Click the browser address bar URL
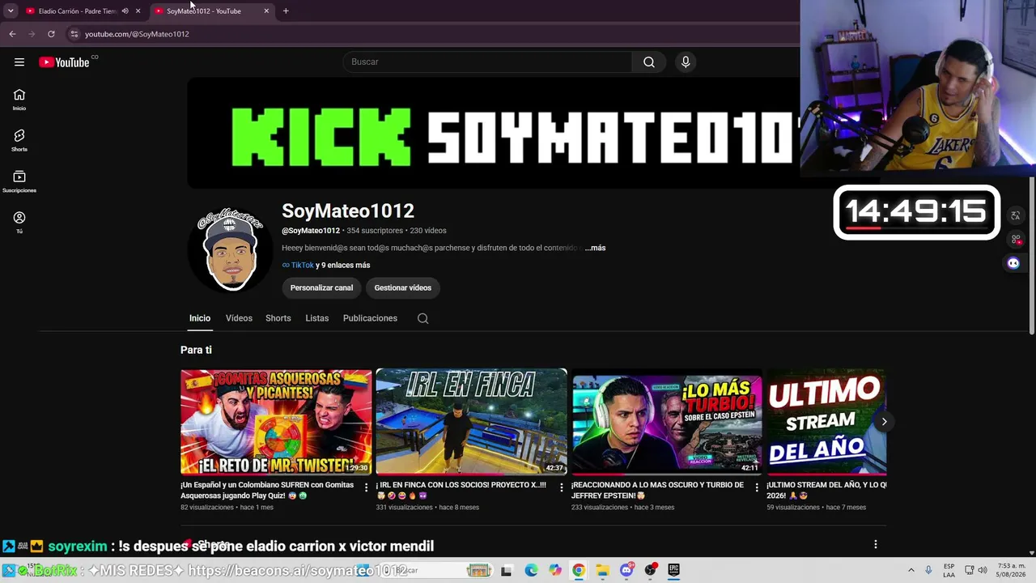This screenshot has height=583, width=1036. (x=137, y=34)
